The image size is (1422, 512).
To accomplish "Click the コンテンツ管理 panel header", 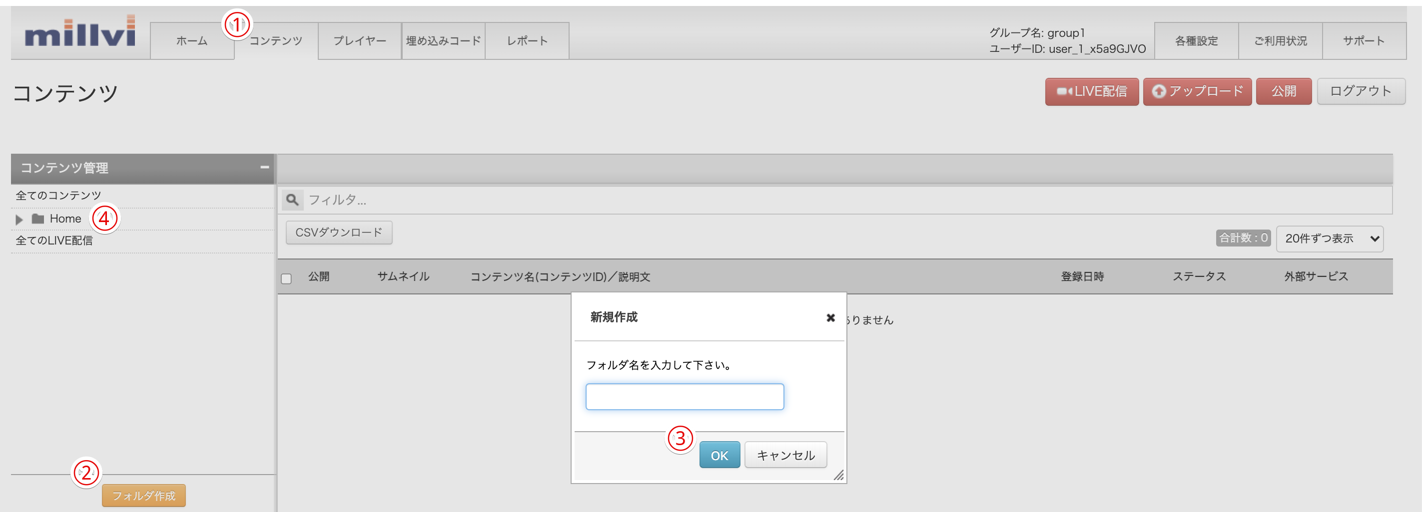I will [x=142, y=168].
